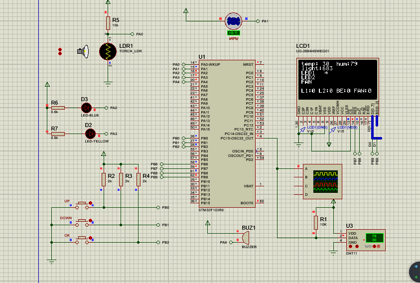Click the ground symbol below DHT11
Viewport: 420px width, 283px height.
tap(333, 253)
